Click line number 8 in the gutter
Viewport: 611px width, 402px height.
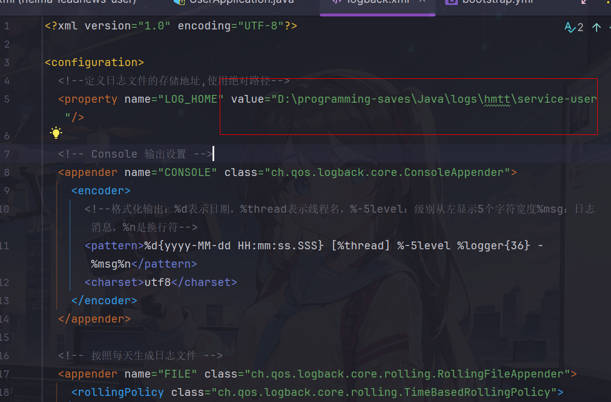click(x=7, y=173)
